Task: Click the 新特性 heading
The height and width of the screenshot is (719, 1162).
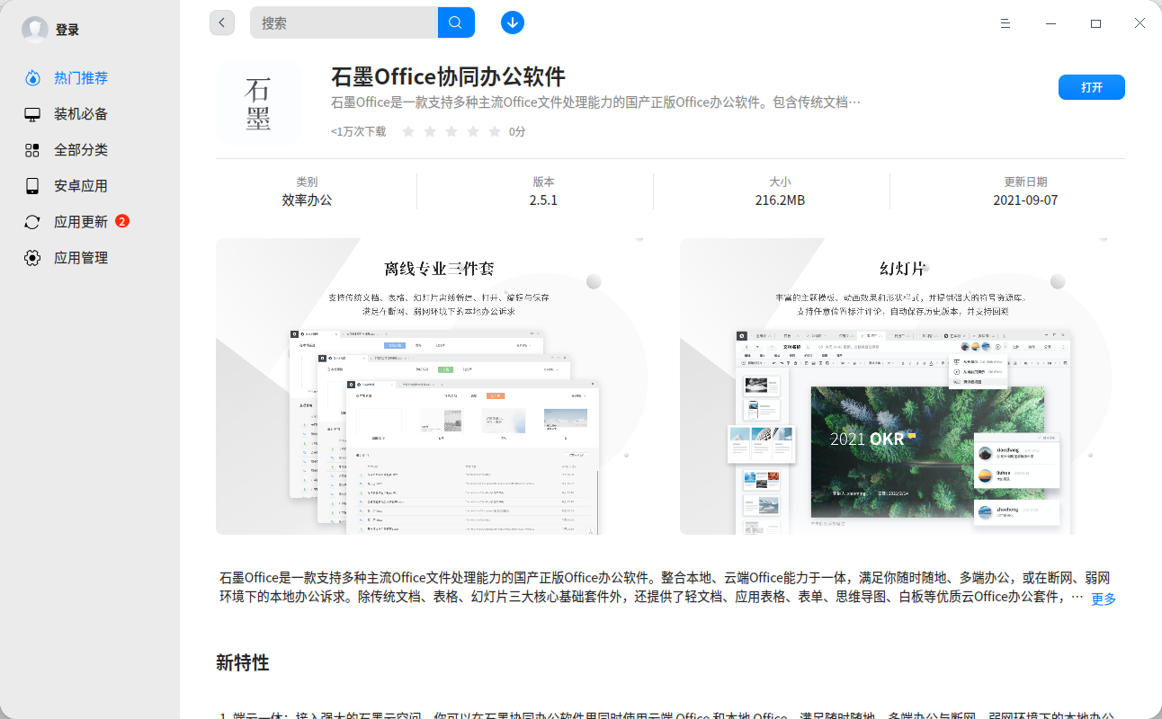Action: tap(243, 663)
